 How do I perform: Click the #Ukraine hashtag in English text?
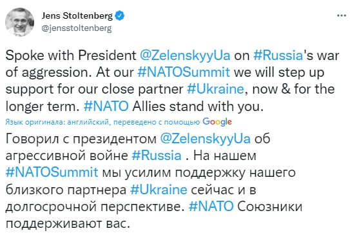pyautogui.click(x=215, y=89)
